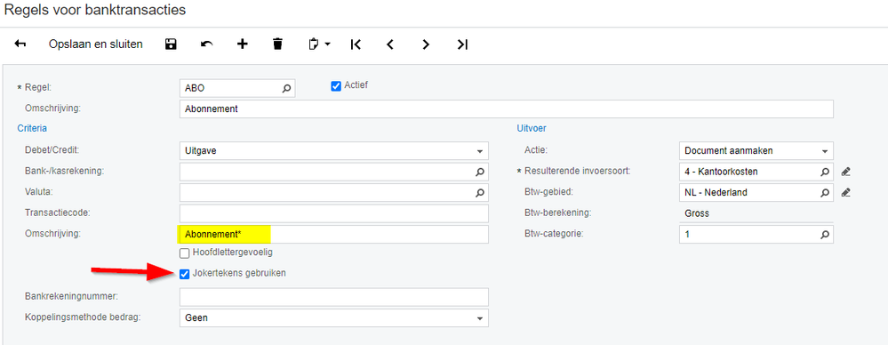Go to next record arrow
This screenshot has width=888, height=345.
point(426,44)
